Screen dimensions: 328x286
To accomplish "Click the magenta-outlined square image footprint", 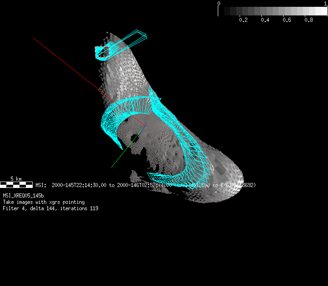I will coord(102,52).
